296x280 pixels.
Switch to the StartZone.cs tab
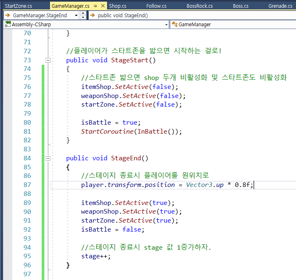(x=18, y=6)
